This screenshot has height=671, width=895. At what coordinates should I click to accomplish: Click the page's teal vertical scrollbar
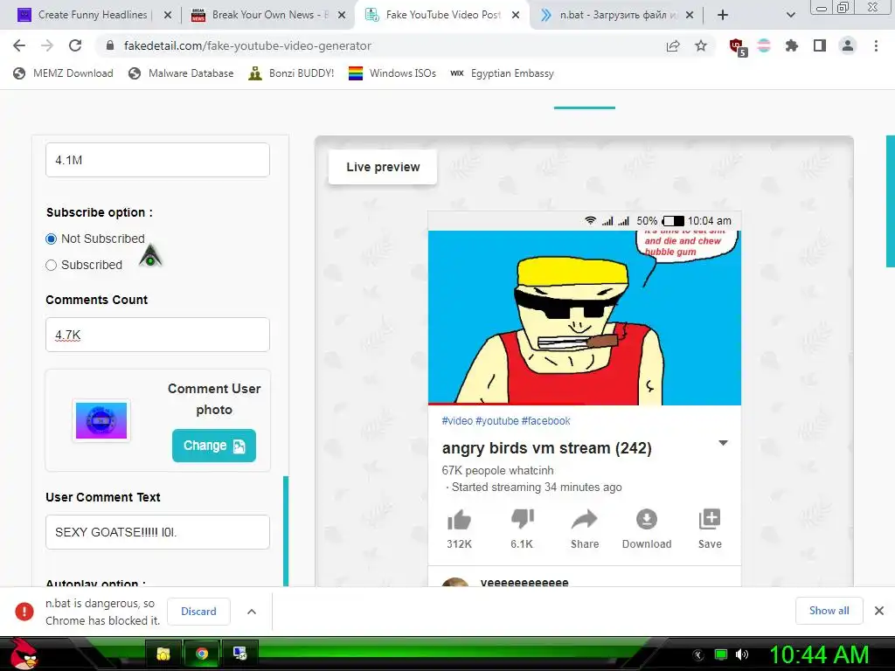point(891,201)
